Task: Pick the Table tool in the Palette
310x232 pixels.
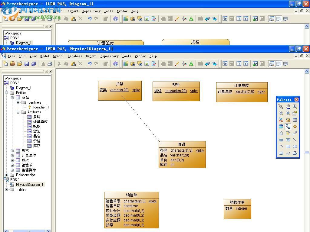Action: coord(295,120)
